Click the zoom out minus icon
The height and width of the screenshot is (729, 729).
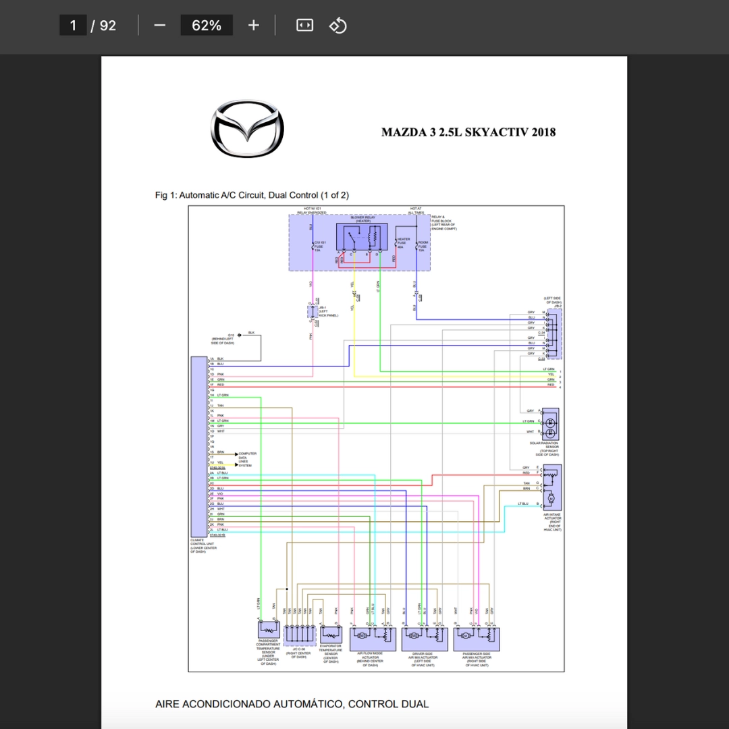point(159,26)
